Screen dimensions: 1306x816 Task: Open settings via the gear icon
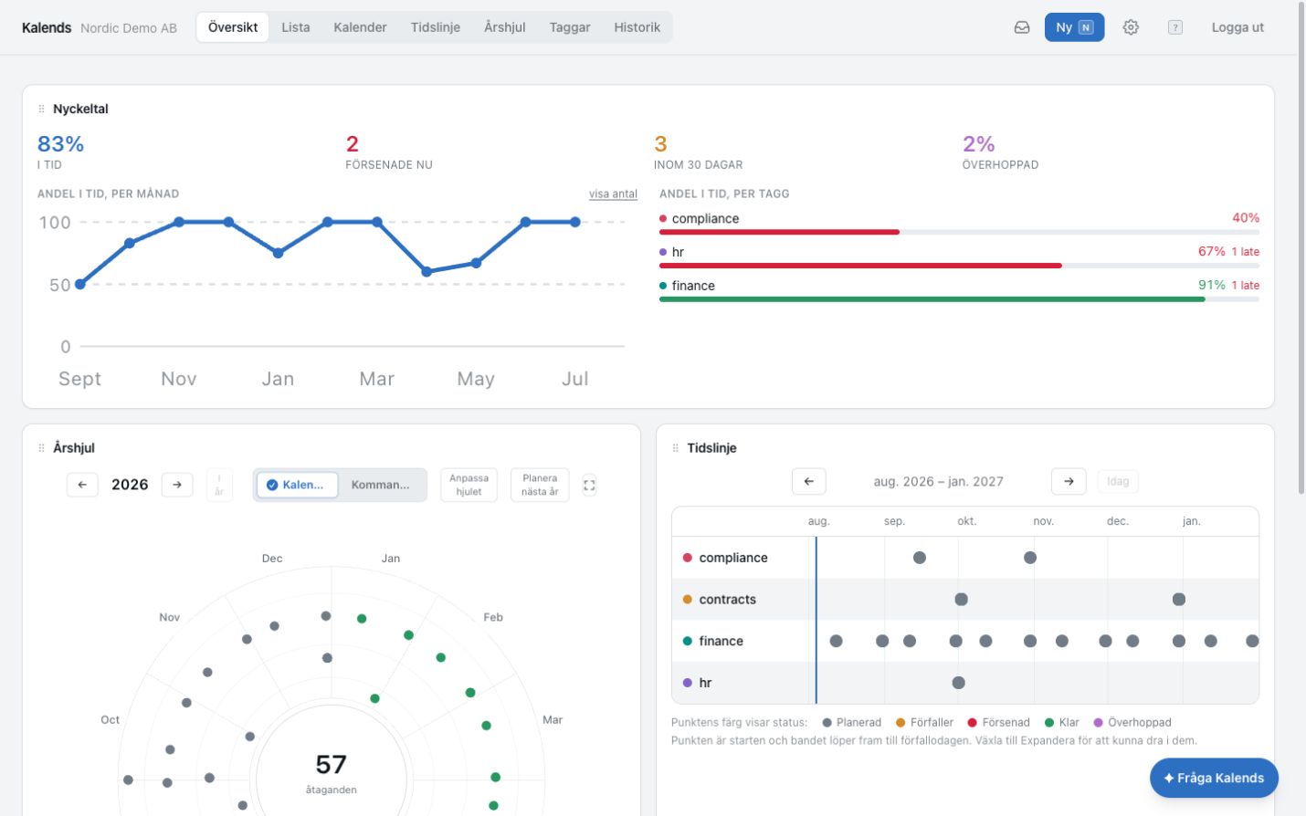tap(1131, 27)
